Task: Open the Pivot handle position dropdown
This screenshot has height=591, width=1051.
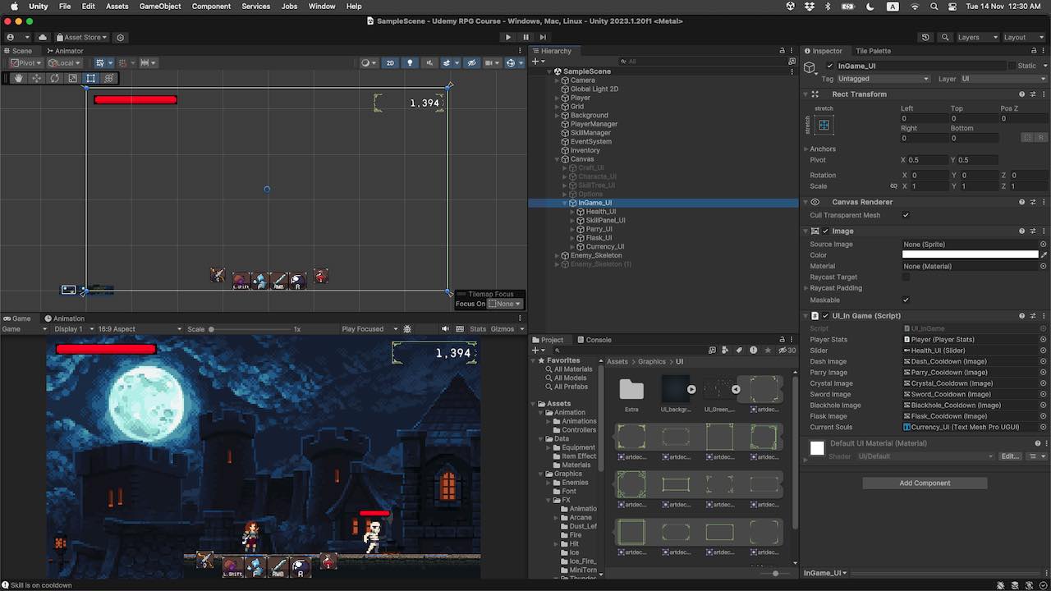Action: point(26,62)
